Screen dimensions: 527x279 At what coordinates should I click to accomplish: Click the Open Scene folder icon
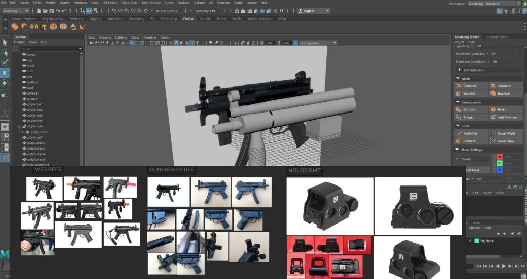pos(45,11)
